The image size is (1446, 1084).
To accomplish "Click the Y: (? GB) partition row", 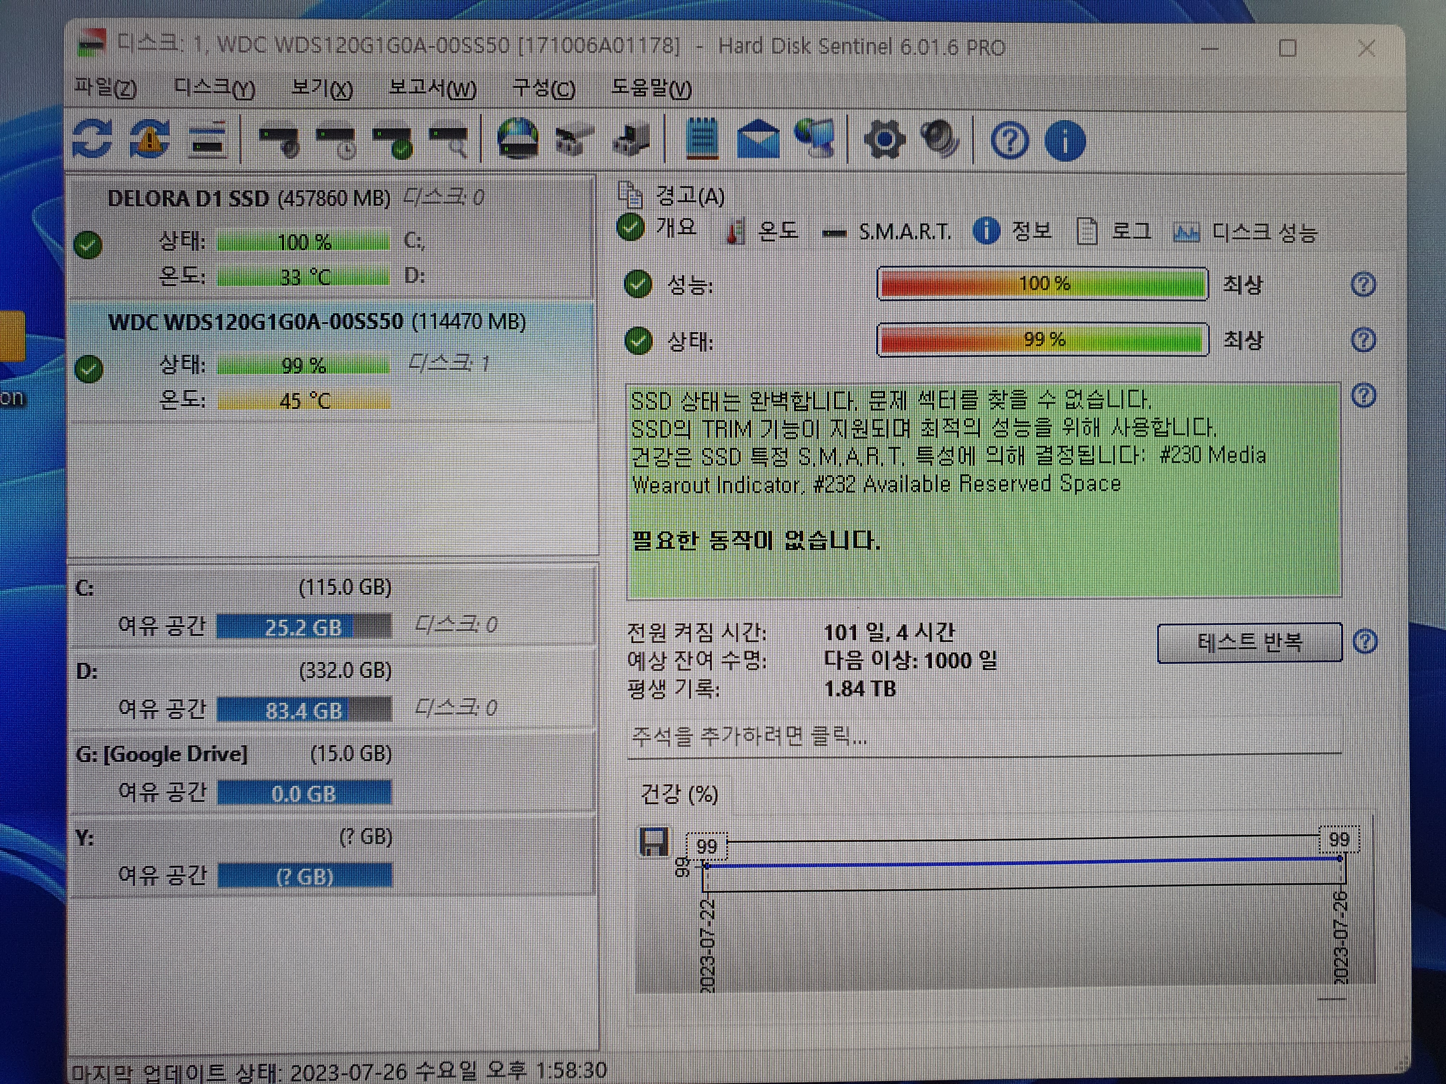I will (332, 856).
